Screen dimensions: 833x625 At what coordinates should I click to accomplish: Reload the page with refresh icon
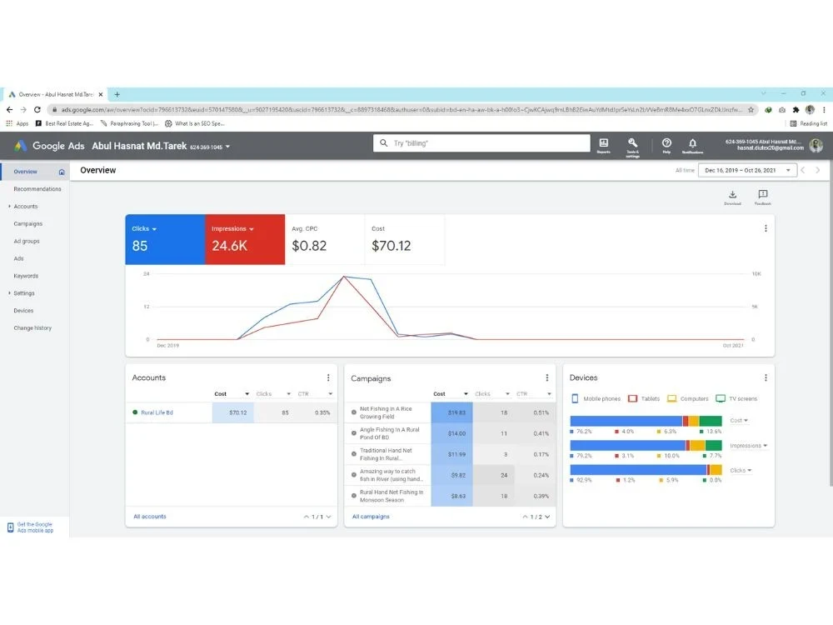37,109
